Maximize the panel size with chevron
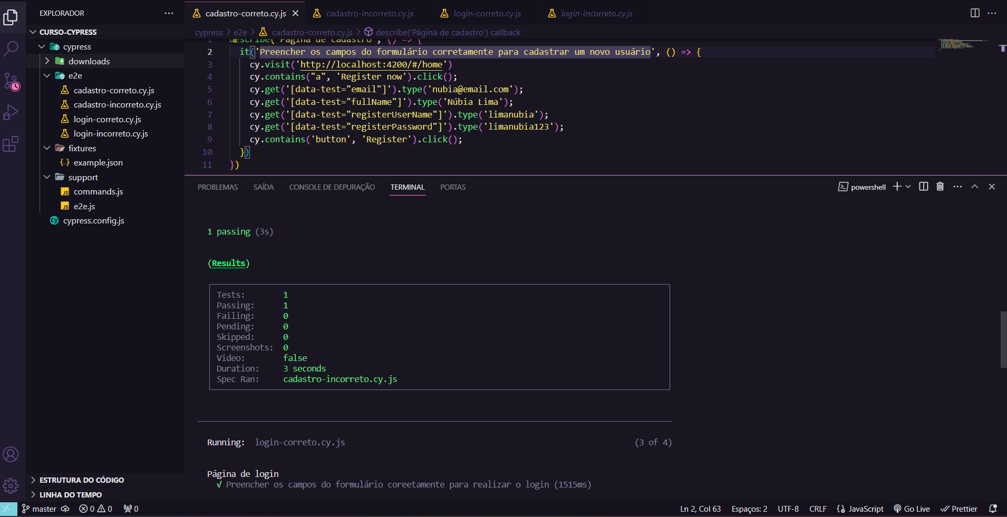The width and height of the screenshot is (1007, 517). pos(975,187)
